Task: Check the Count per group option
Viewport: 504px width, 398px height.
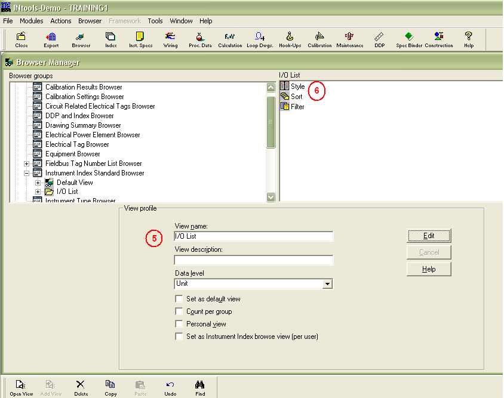Action: coord(179,311)
